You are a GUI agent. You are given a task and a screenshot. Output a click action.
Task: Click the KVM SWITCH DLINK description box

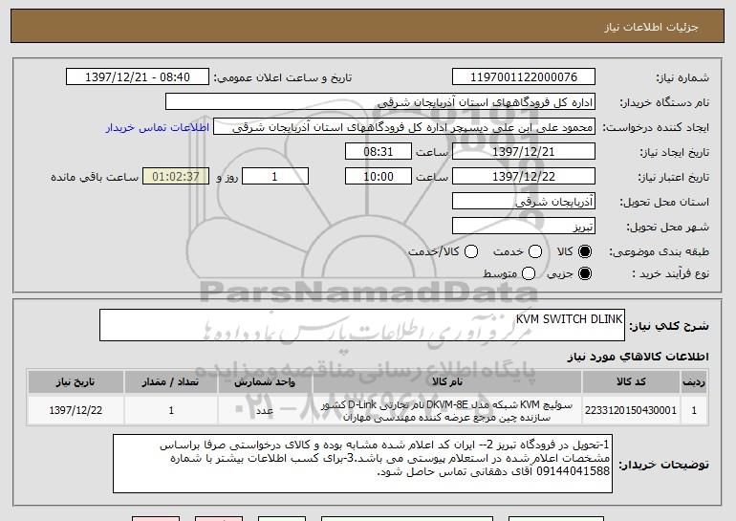(362, 325)
